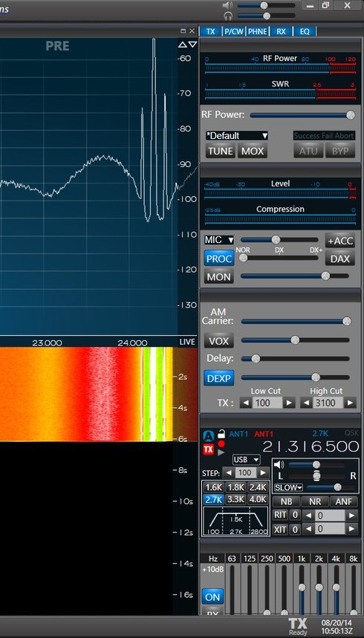This screenshot has height=638, width=364.
Task: Click the RF Power slider handle
Action: tap(350, 115)
